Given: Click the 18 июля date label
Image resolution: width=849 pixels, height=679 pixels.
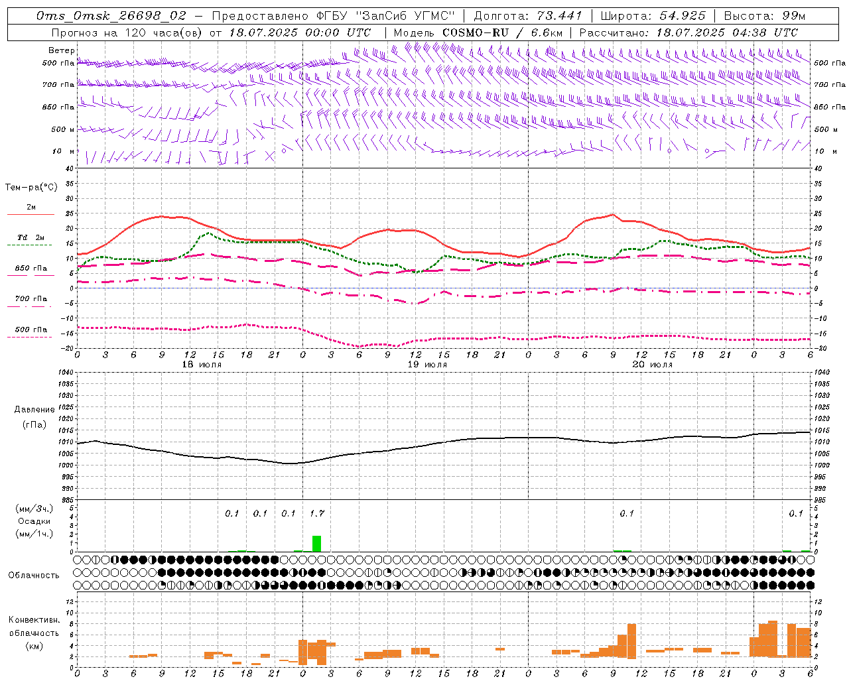Looking at the screenshot, I should click(x=202, y=365).
